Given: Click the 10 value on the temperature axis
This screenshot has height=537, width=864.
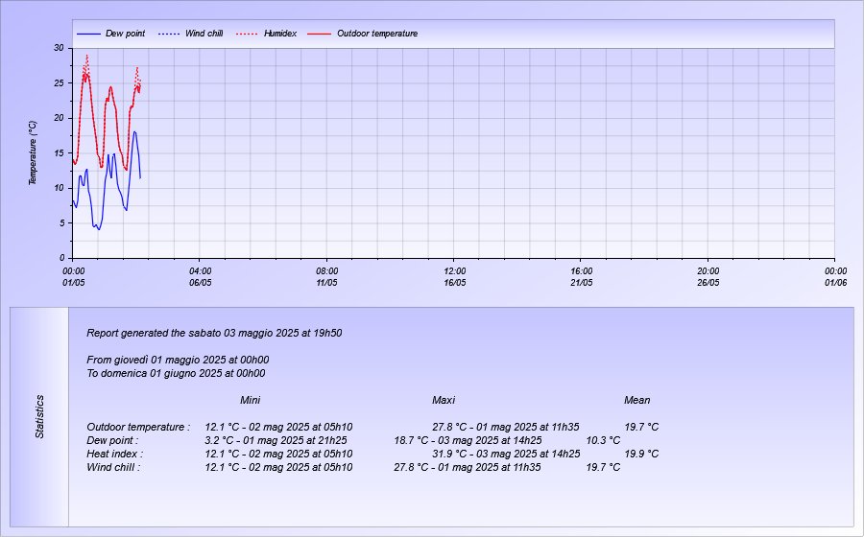Looking at the screenshot, I should tap(59, 188).
